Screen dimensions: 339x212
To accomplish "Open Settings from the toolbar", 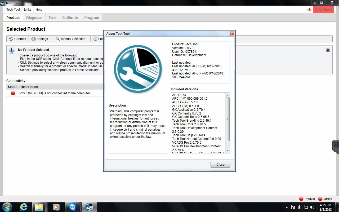I will (41, 39).
